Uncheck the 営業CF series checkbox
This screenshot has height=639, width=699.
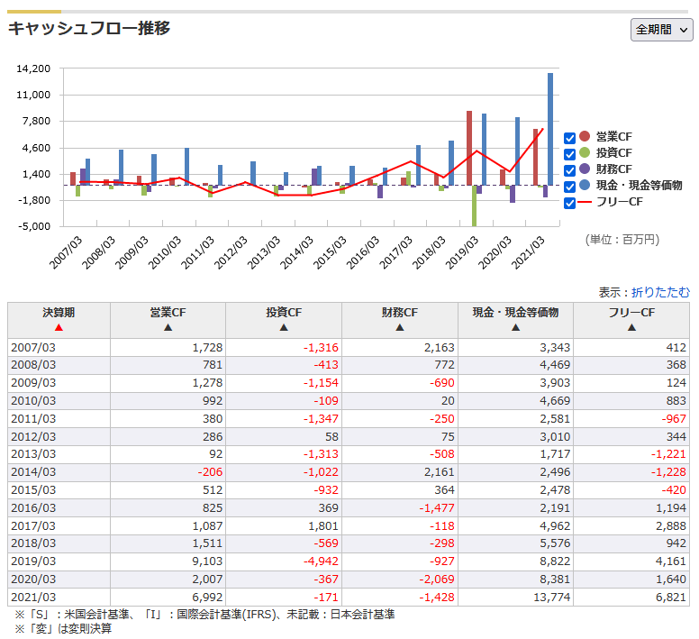569,138
